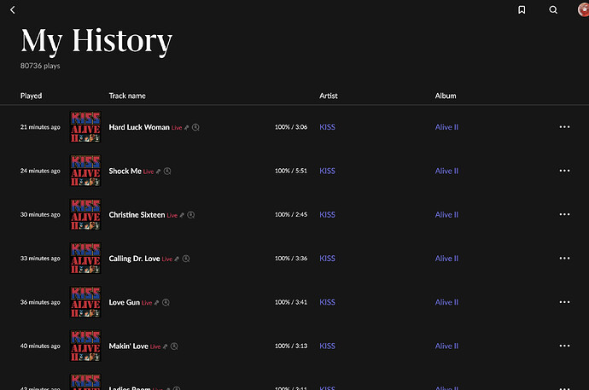Open Alive II album link for Shock Me

click(446, 172)
